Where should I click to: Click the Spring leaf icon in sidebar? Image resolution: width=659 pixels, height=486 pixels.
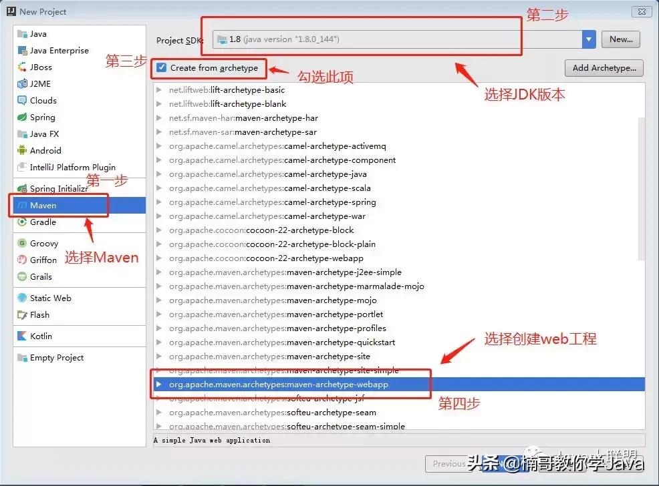click(x=22, y=117)
